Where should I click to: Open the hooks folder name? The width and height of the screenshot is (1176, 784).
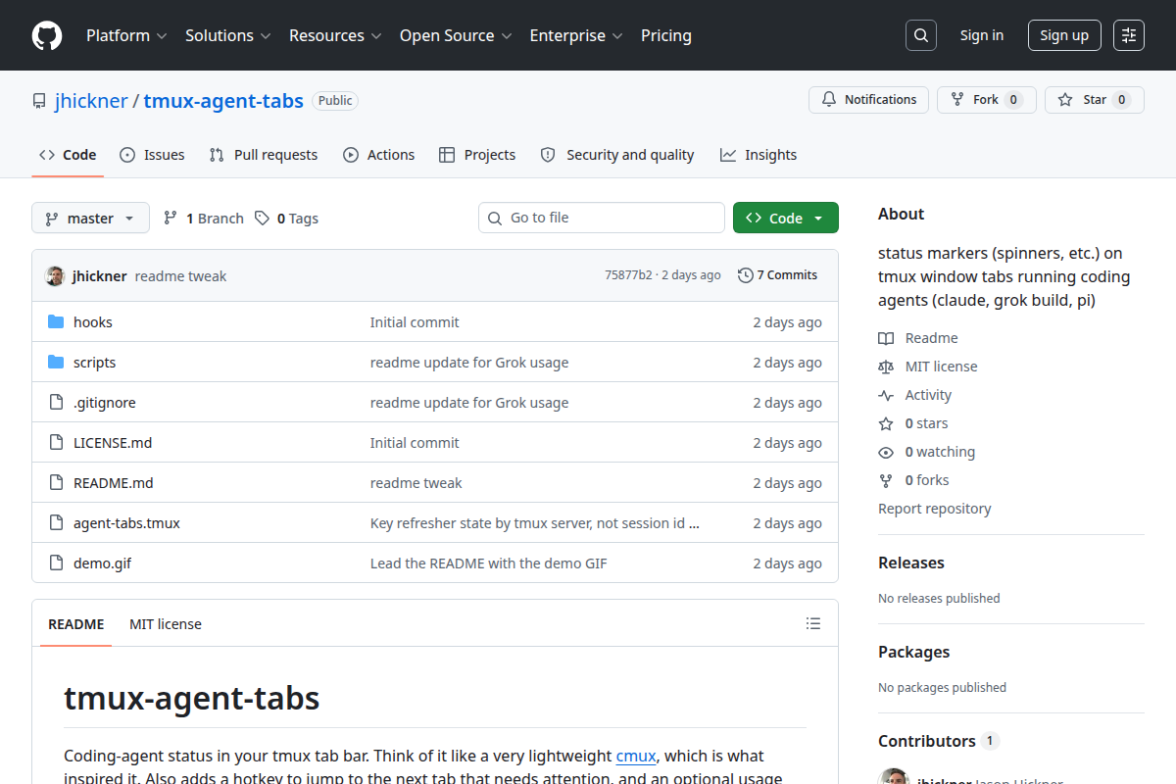[x=93, y=322]
